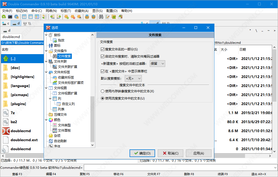The image size is (278, 177).
Task: Click the extract files box icon
Action: [x=93, y=17]
